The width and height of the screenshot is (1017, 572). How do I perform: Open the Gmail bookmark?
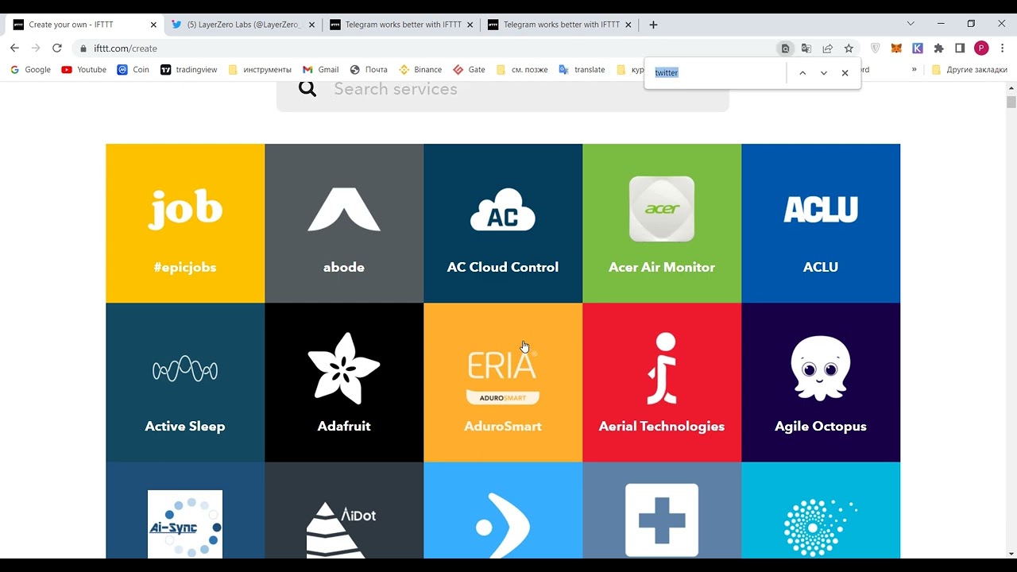pyautogui.click(x=320, y=70)
